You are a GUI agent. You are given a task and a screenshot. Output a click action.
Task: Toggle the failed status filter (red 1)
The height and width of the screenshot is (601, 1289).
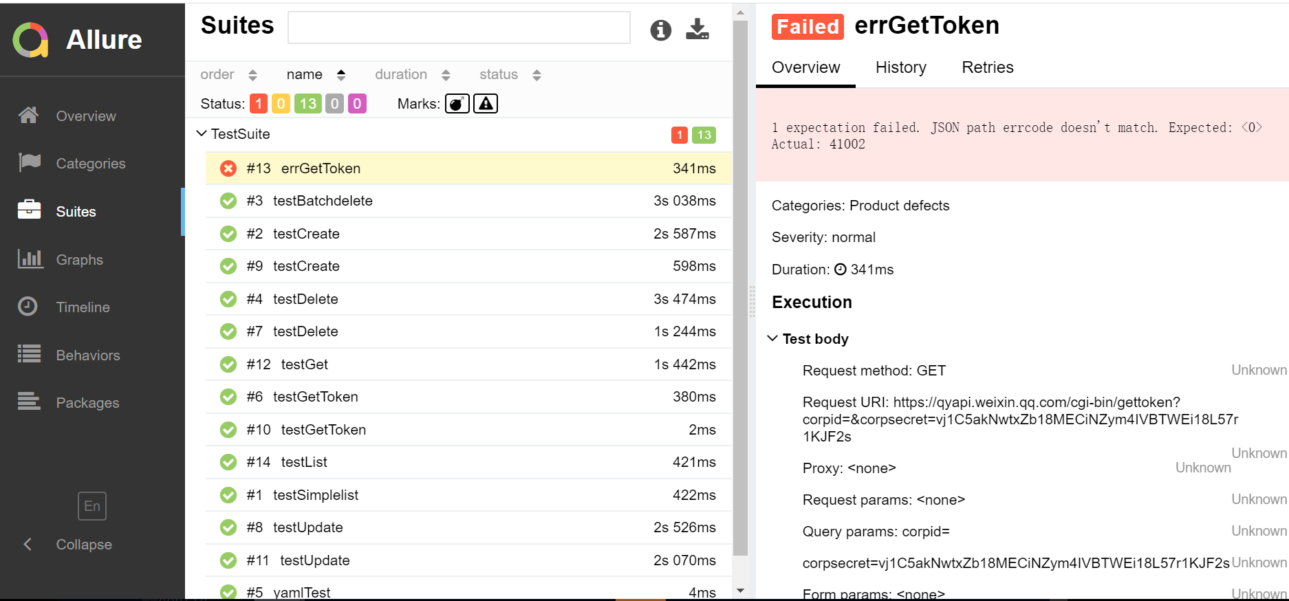click(259, 104)
